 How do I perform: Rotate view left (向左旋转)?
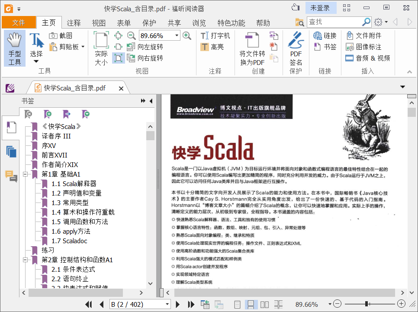145,47
